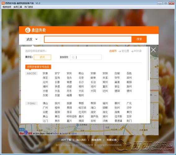Choose city 景德镇
176x155 pixels.
click(118, 121)
